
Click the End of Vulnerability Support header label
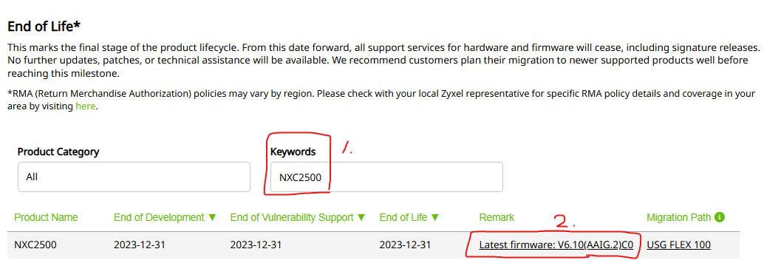tap(292, 217)
